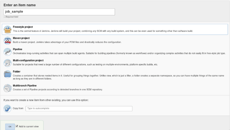
Task: Focus the Copy from autocomplete field
Action: coord(79,109)
